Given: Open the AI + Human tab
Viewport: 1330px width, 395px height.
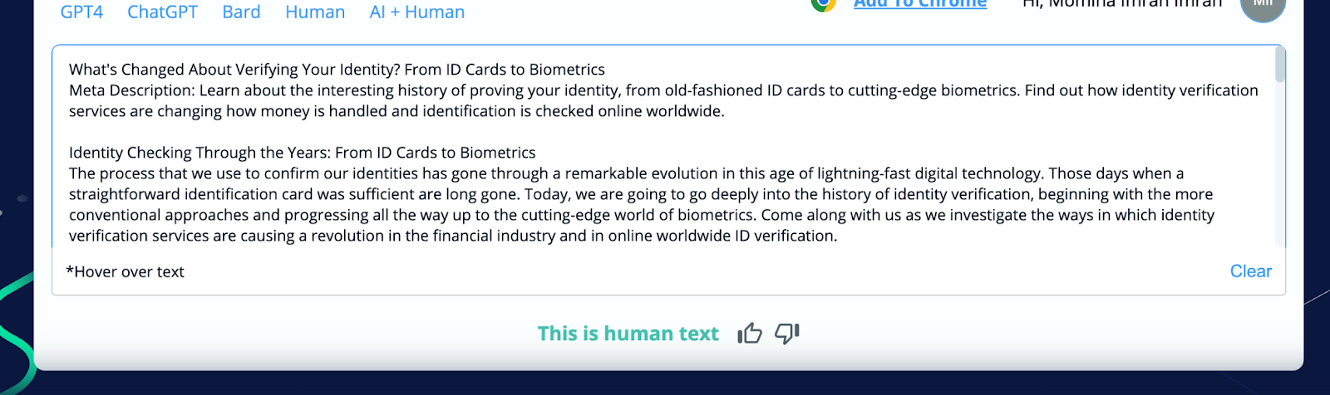Looking at the screenshot, I should [x=417, y=12].
